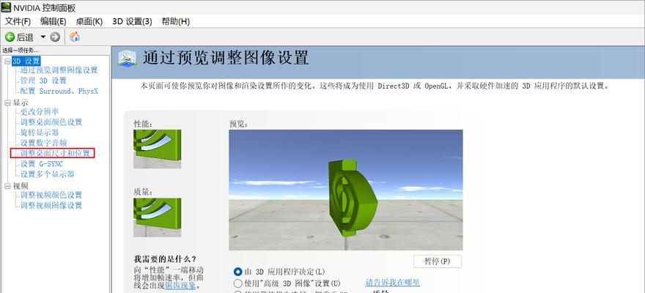Open 调整桌面颜色设置 in sidebar
Screen dimensions: 645x293
[51, 122]
